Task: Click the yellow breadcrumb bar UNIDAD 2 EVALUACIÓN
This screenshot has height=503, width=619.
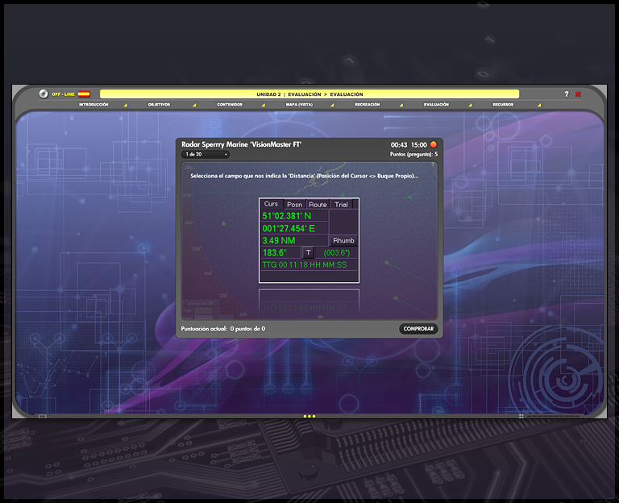Action: [x=309, y=94]
